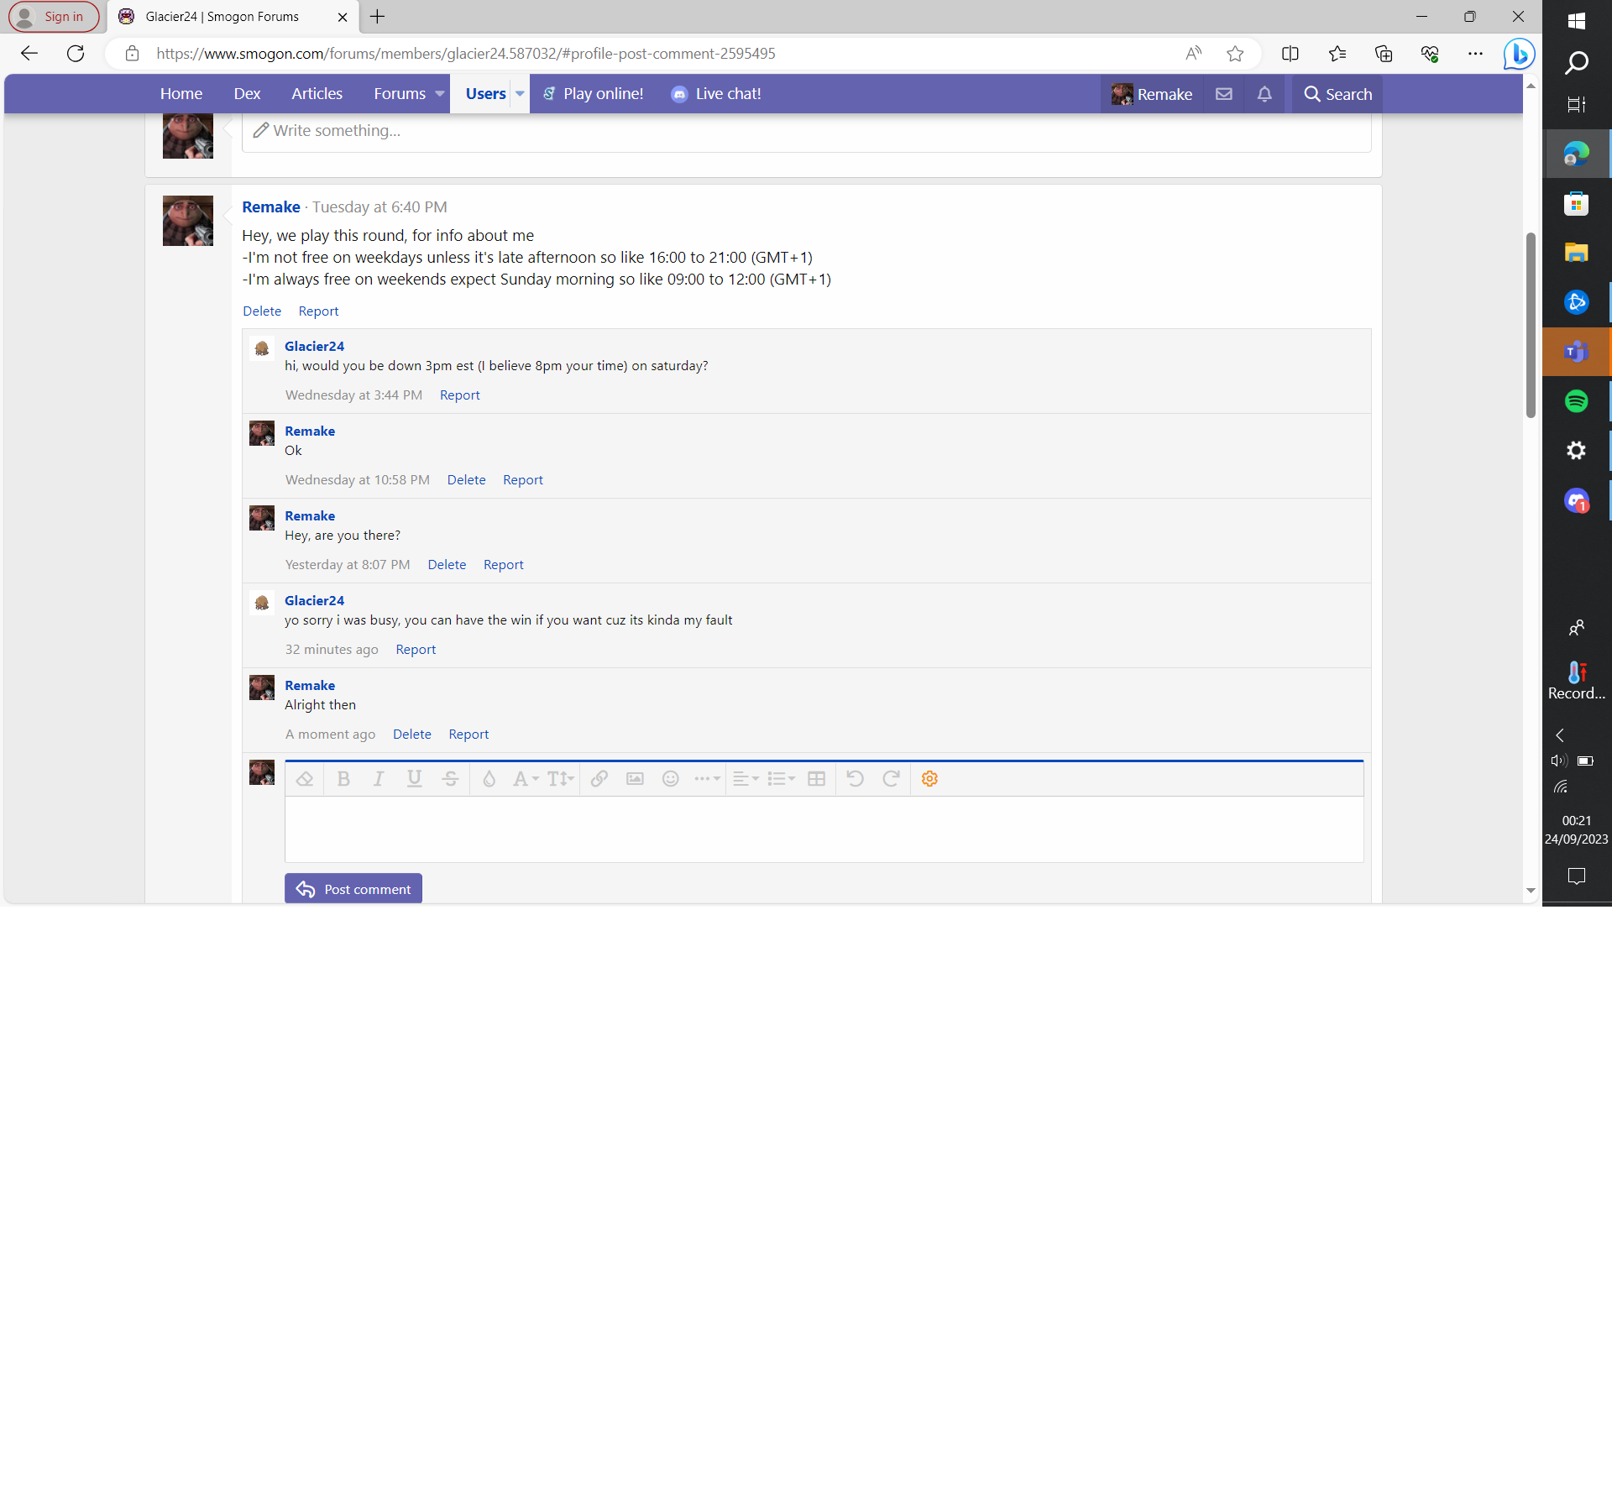Open the notifications bell icon
1612x1511 pixels.
point(1264,94)
